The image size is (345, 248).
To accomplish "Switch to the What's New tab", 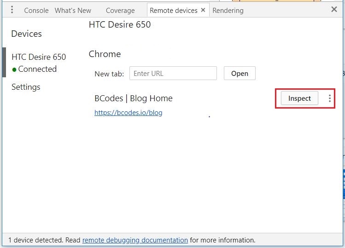I will 73,10.
